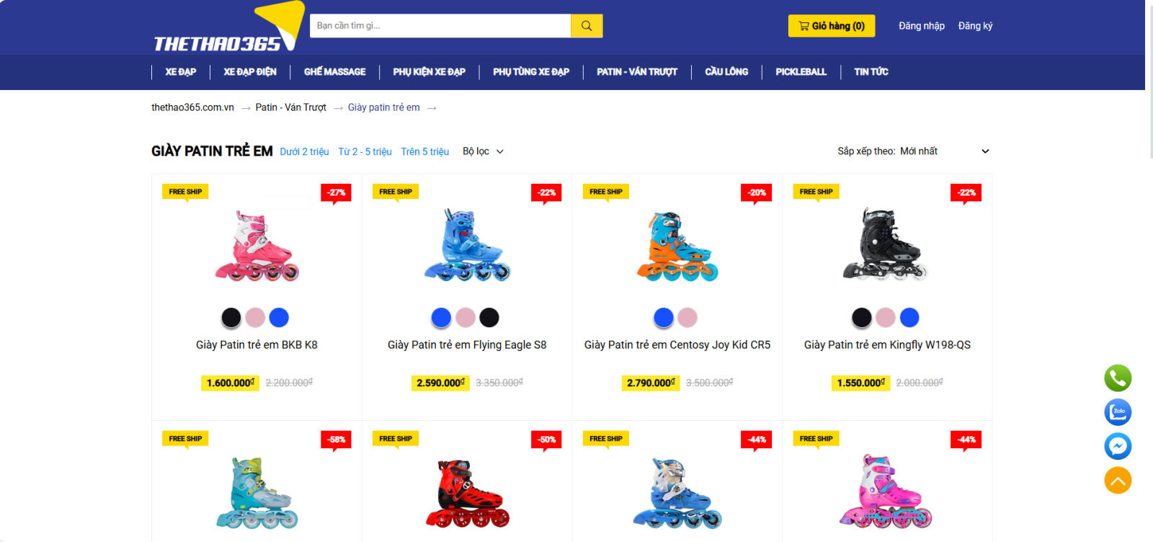Viewport: 1153px width, 542px height.
Task: Select black color for BKB K8 skates
Action: click(x=231, y=317)
